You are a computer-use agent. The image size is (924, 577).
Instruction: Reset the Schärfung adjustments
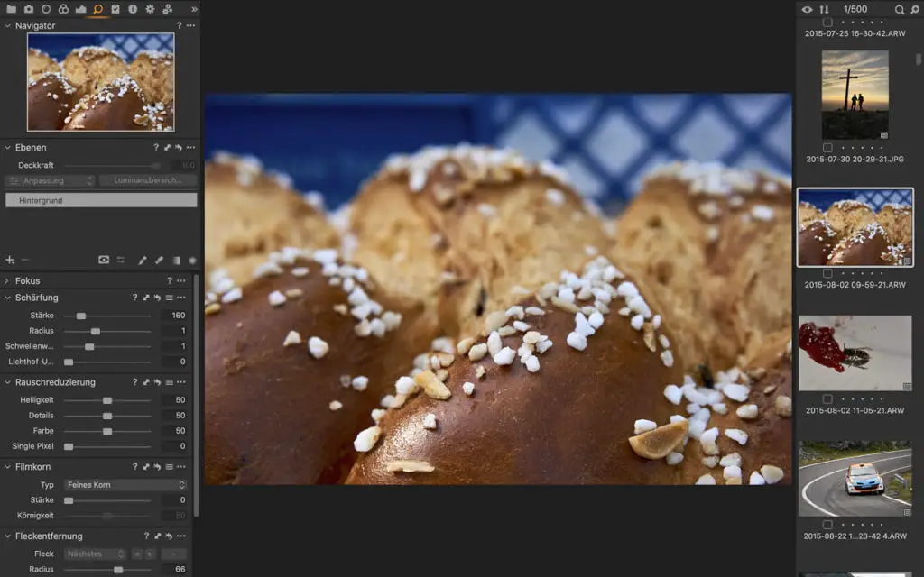[x=157, y=298]
